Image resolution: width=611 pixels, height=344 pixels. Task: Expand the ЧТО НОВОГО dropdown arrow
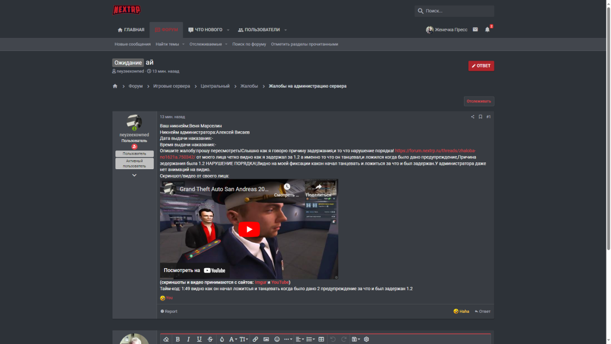pos(228,30)
